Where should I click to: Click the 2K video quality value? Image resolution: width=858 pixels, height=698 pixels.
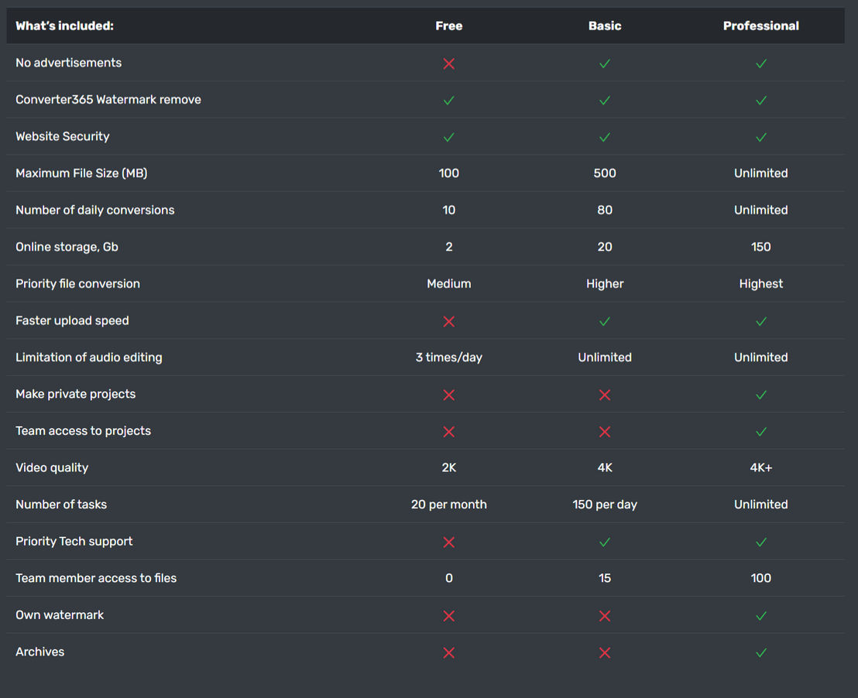(x=448, y=467)
